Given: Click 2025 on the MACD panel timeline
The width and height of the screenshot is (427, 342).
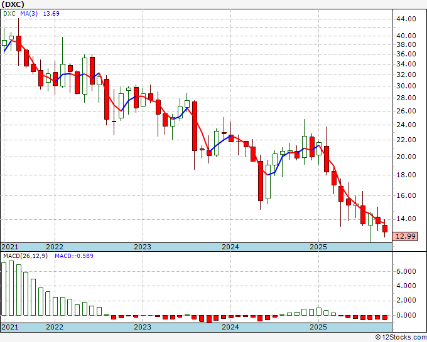Looking at the screenshot, I should point(318,327).
